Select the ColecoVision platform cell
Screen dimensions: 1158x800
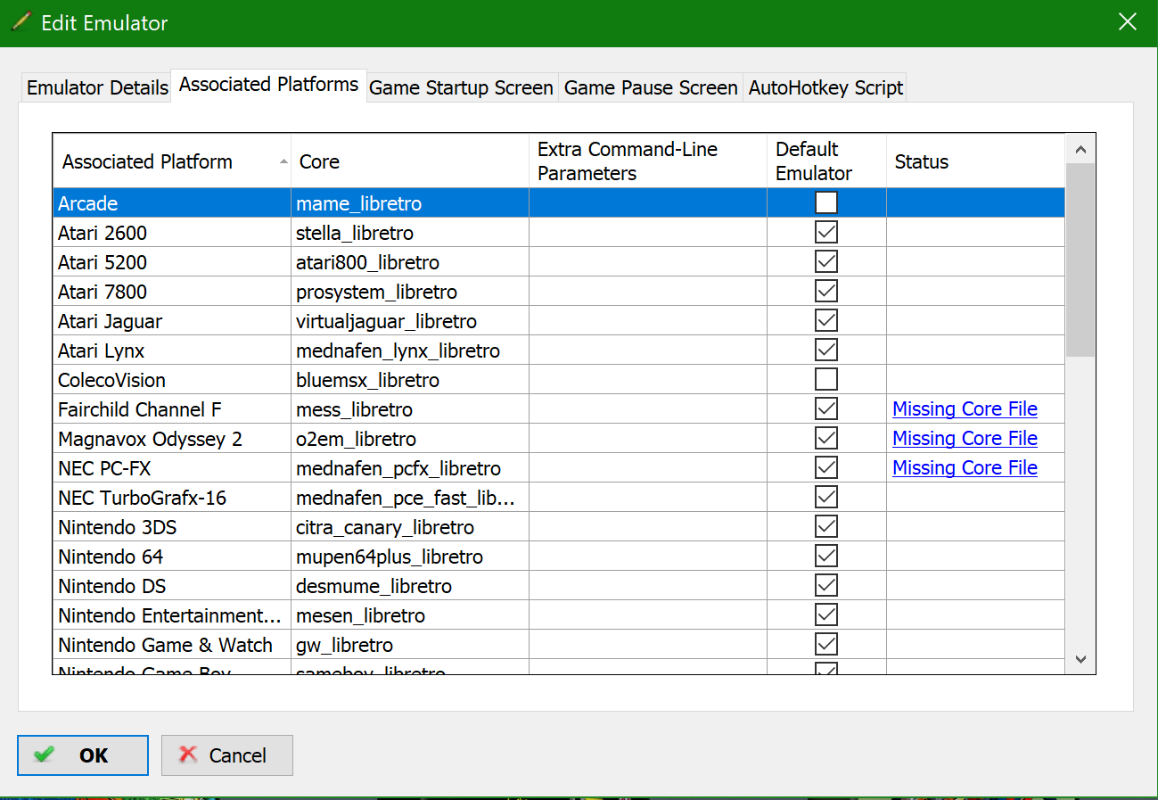point(172,380)
